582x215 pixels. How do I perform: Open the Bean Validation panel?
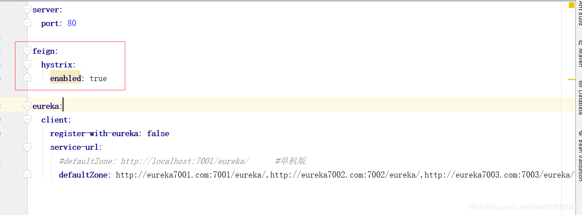[x=579, y=150]
